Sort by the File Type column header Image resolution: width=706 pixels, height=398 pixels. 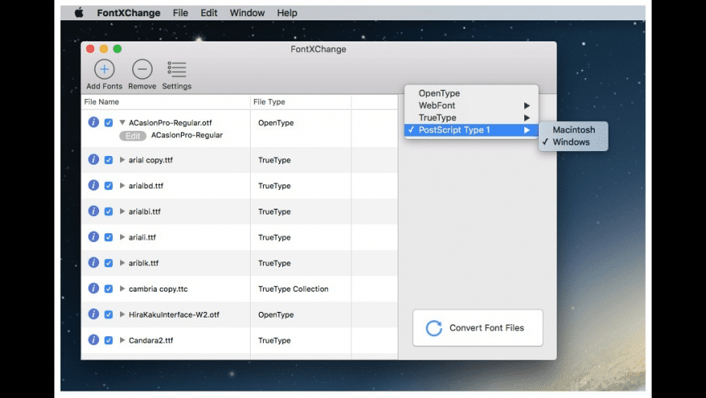click(x=301, y=102)
